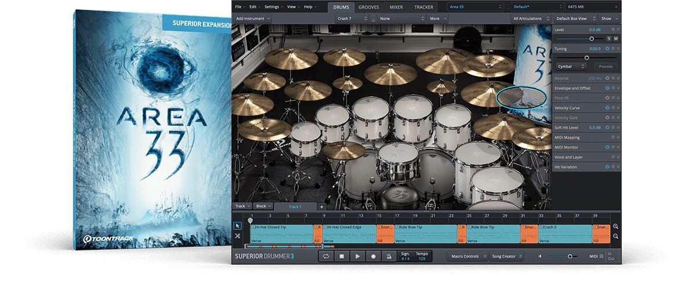The width and height of the screenshot is (696, 283).
Task: Toggle the loop playback button
Action: [327, 256]
